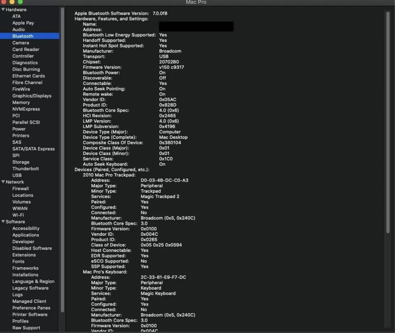Screen dimensions: 395x333
Task: Select Disc Burning entry
Action: pyautogui.click(x=26, y=69)
